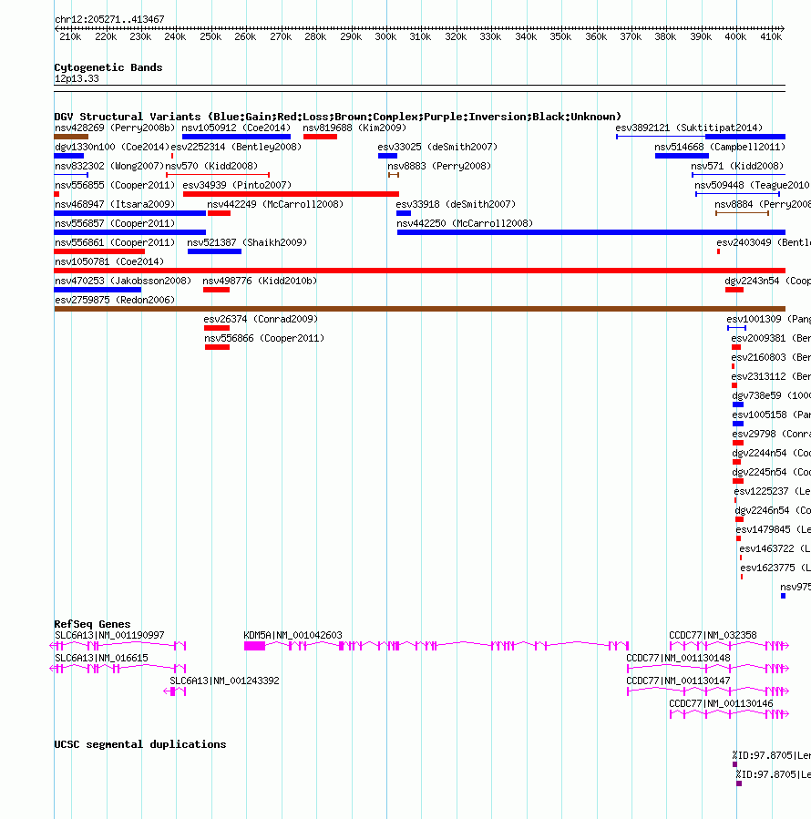This screenshot has width=811, height=819.
Task: Select the long red bar under esv34939 (Pinto2007)
Action: 291,194
